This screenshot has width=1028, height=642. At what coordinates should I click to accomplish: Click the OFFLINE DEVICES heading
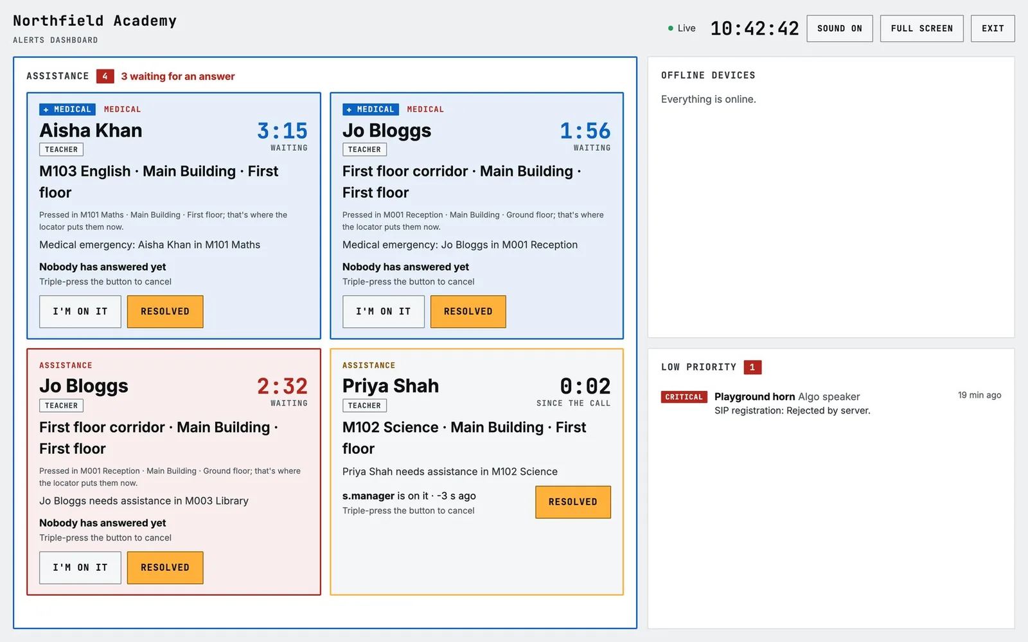(708, 75)
